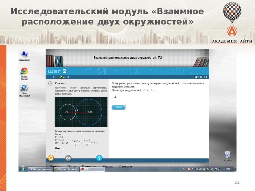Select step 2 in step bar

61,77
